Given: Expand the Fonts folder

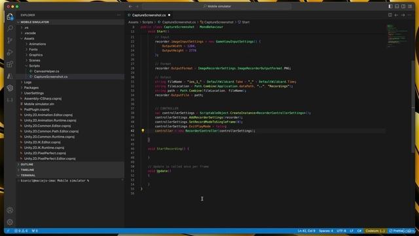Looking at the screenshot, I should click(x=71, y=50).
